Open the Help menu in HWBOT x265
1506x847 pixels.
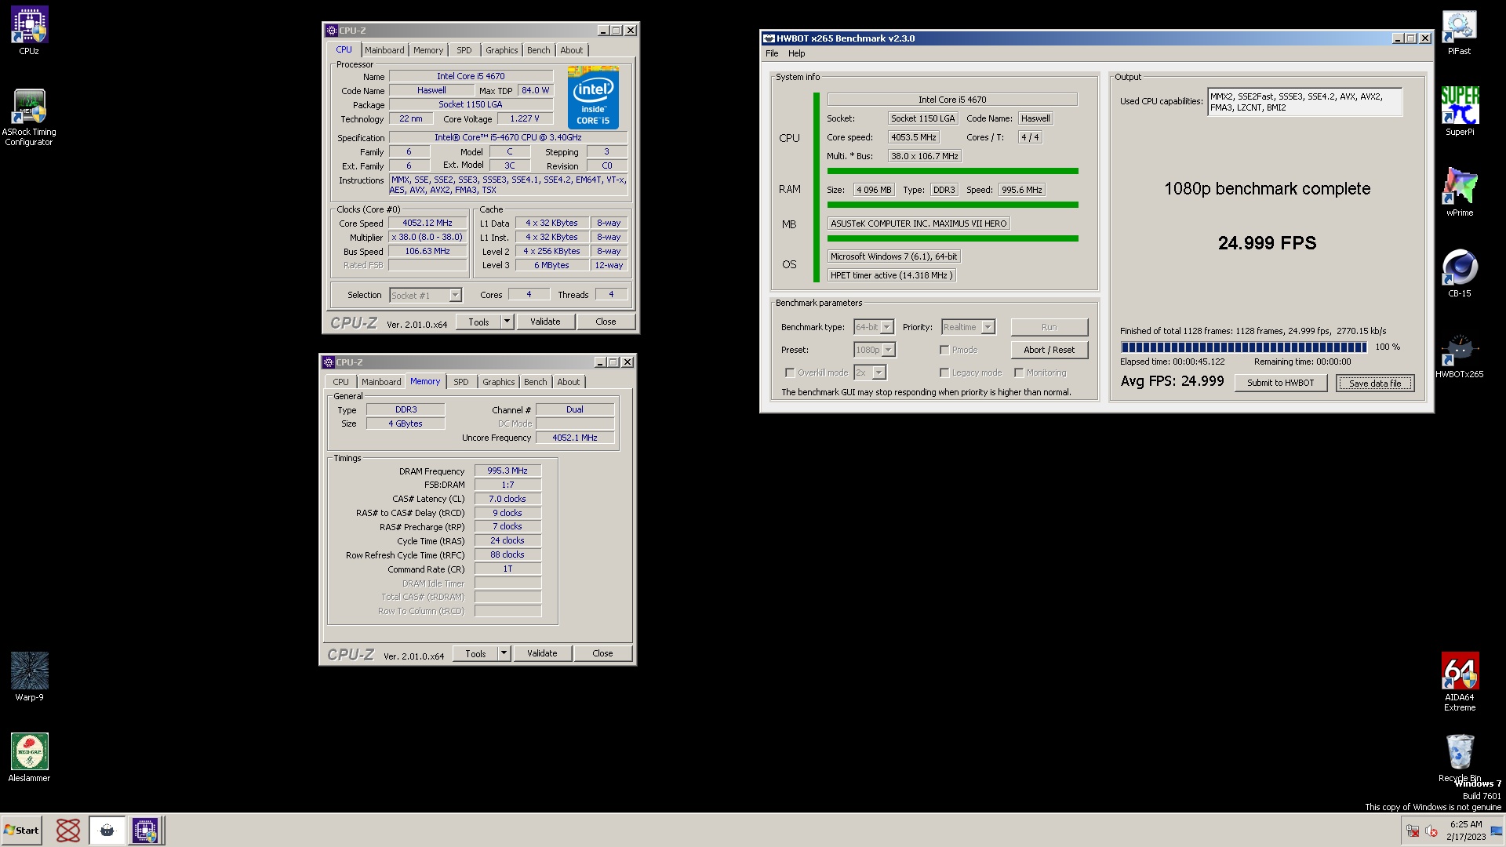click(x=796, y=53)
